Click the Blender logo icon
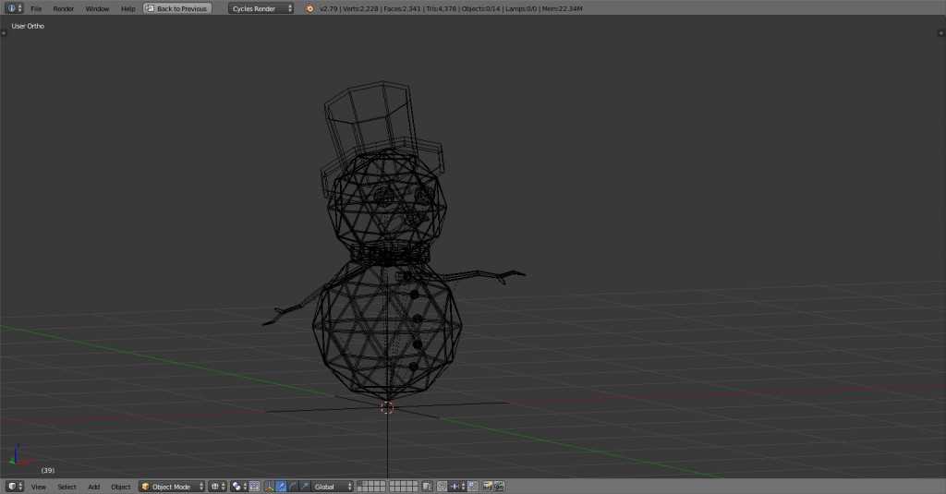Viewport: 946px width, 494px height. pyautogui.click(x=309, y=8)
